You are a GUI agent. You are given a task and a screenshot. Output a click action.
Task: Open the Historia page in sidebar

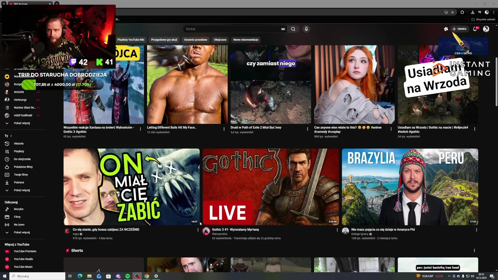19,143
